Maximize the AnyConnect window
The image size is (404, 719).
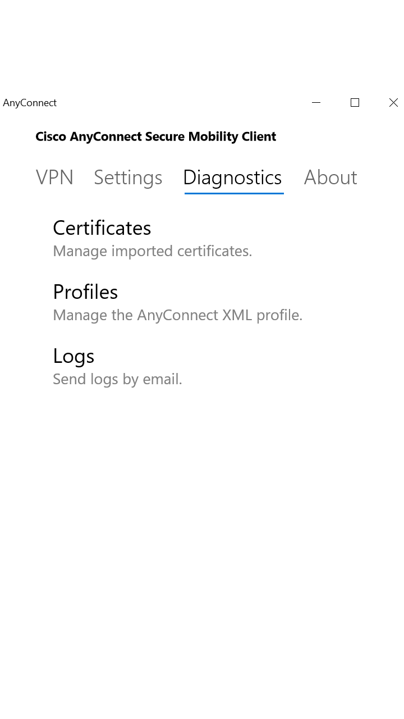coord(355,103)
